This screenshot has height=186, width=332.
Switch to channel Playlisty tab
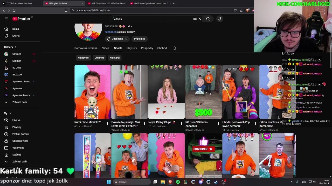click(132, 48)
